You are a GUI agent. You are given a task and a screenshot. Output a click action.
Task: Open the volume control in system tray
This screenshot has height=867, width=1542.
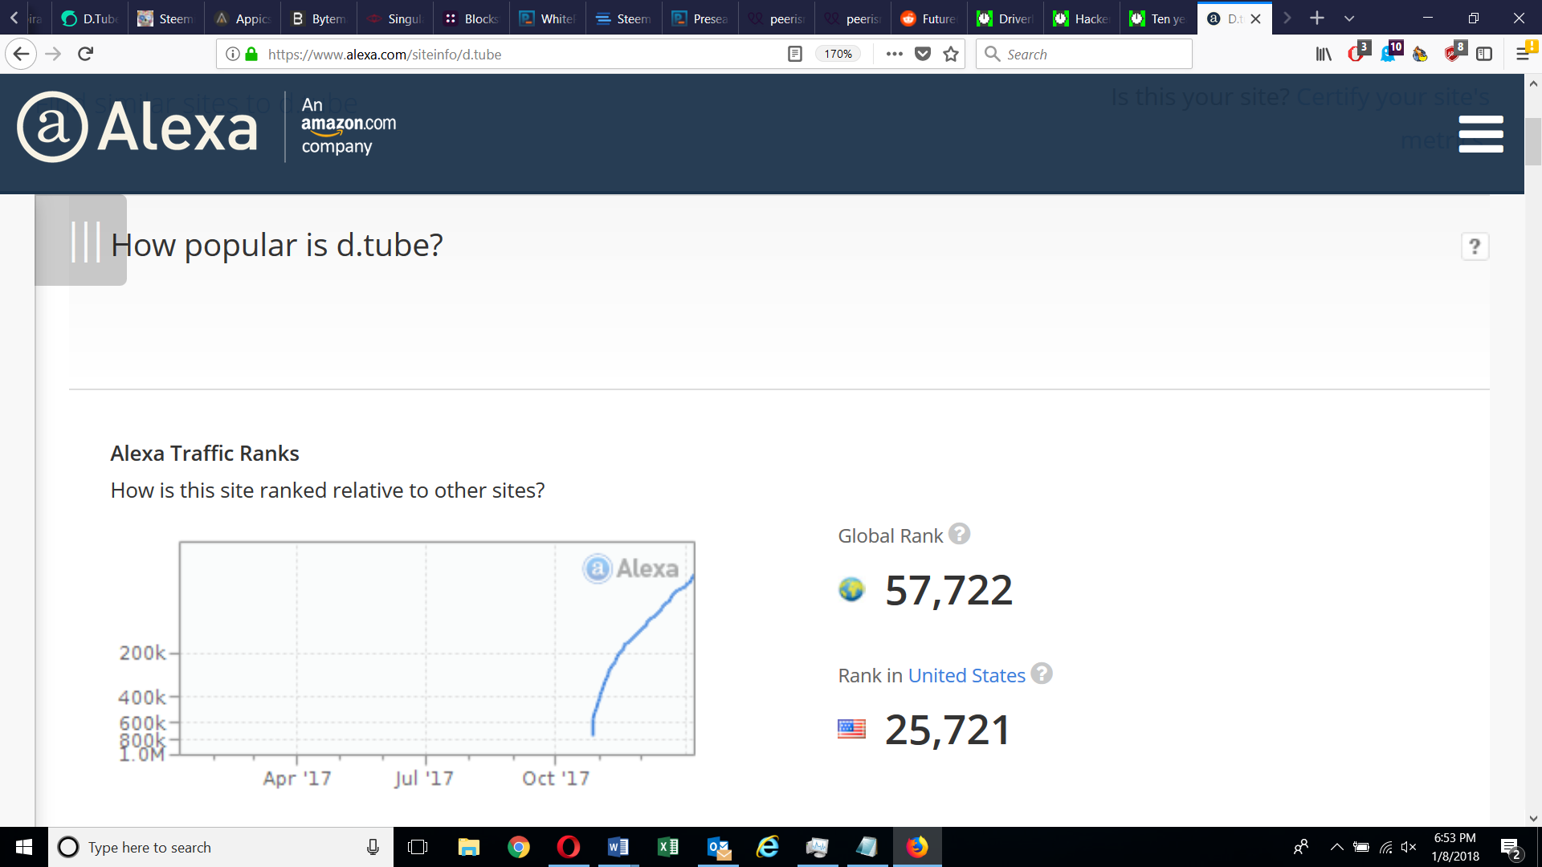coord(1408,847)
